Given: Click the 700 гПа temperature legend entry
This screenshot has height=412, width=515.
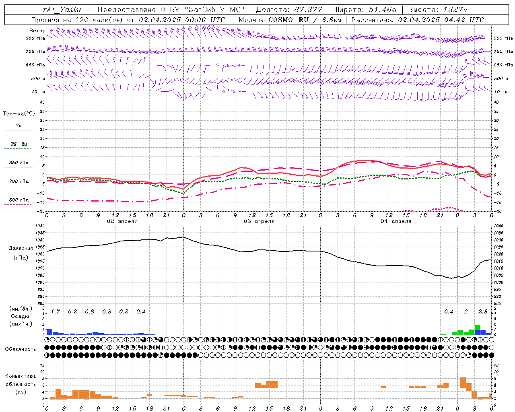Looking at the screenshot, I should (19, 181).
